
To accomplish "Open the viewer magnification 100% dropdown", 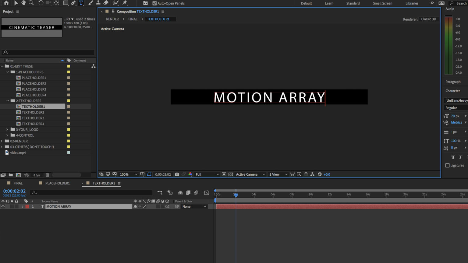I will click(128, 174).
